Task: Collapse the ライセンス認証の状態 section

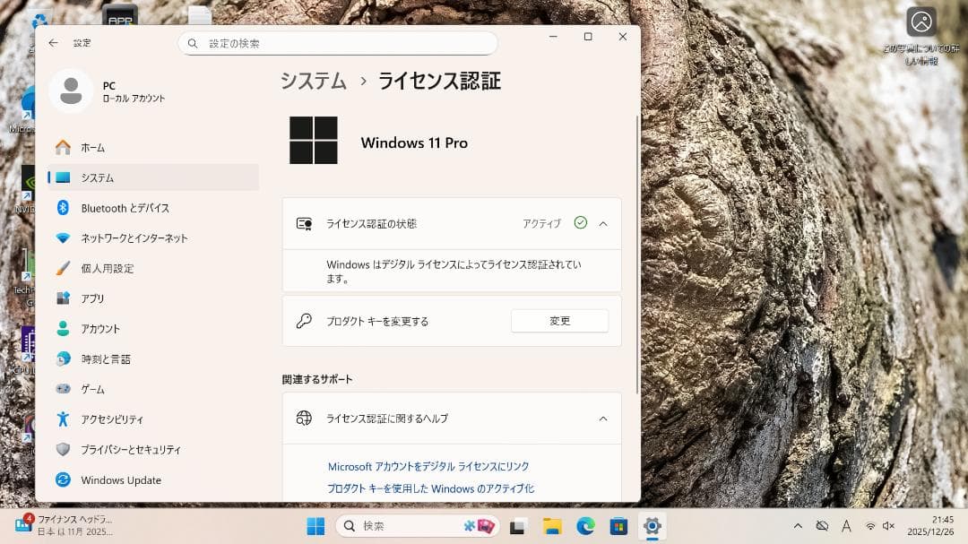Action: coord(603,223)
